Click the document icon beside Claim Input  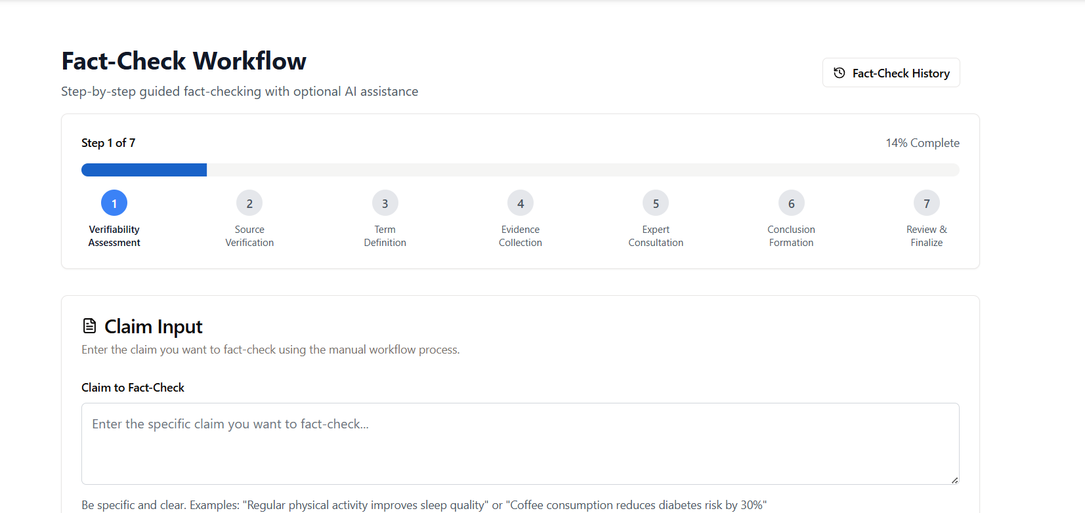[89, 326]
